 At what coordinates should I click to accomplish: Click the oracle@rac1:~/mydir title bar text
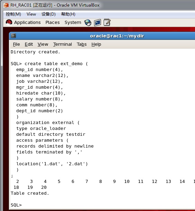pyautogui.click(x=117, y=36)
